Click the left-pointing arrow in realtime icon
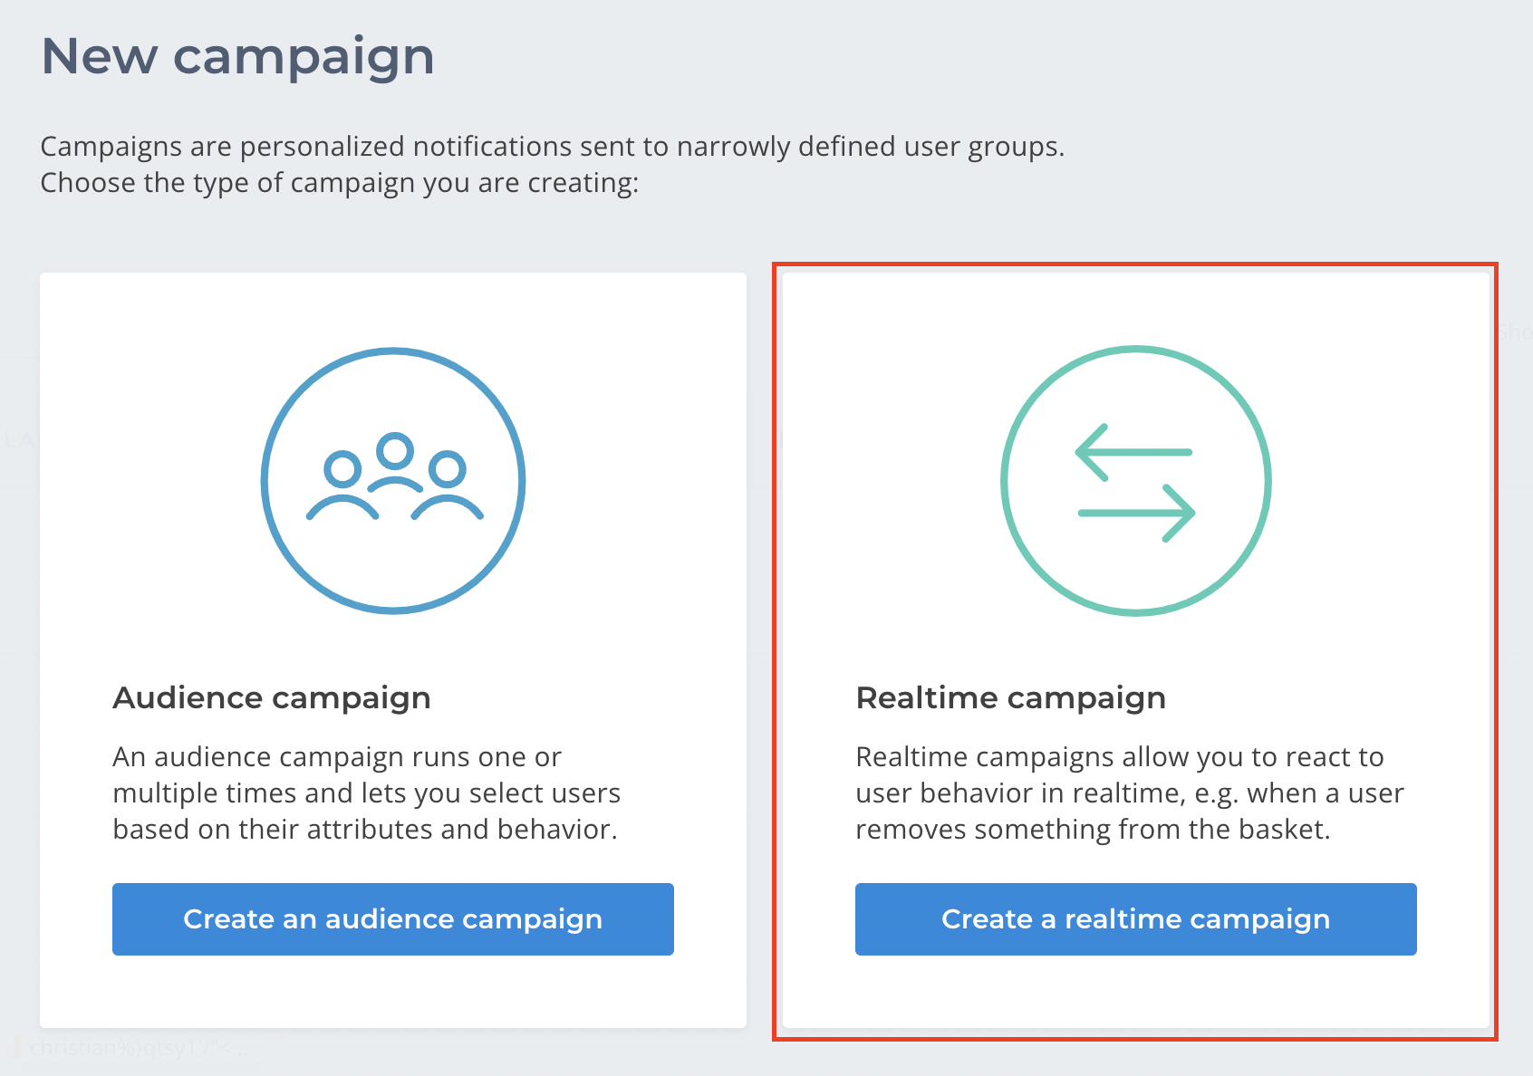Viewport: 1533px width, 1076px height. [x=1133, y=452]
